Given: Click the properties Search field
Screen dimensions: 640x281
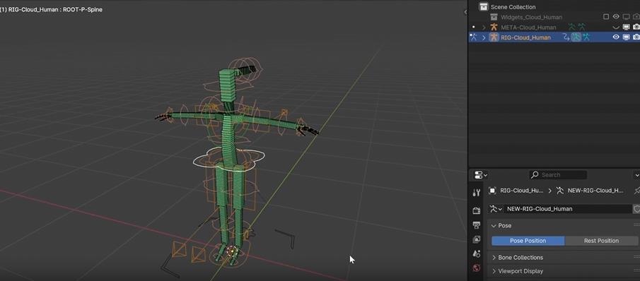Looking at the screenshot, I should (558, 174).
